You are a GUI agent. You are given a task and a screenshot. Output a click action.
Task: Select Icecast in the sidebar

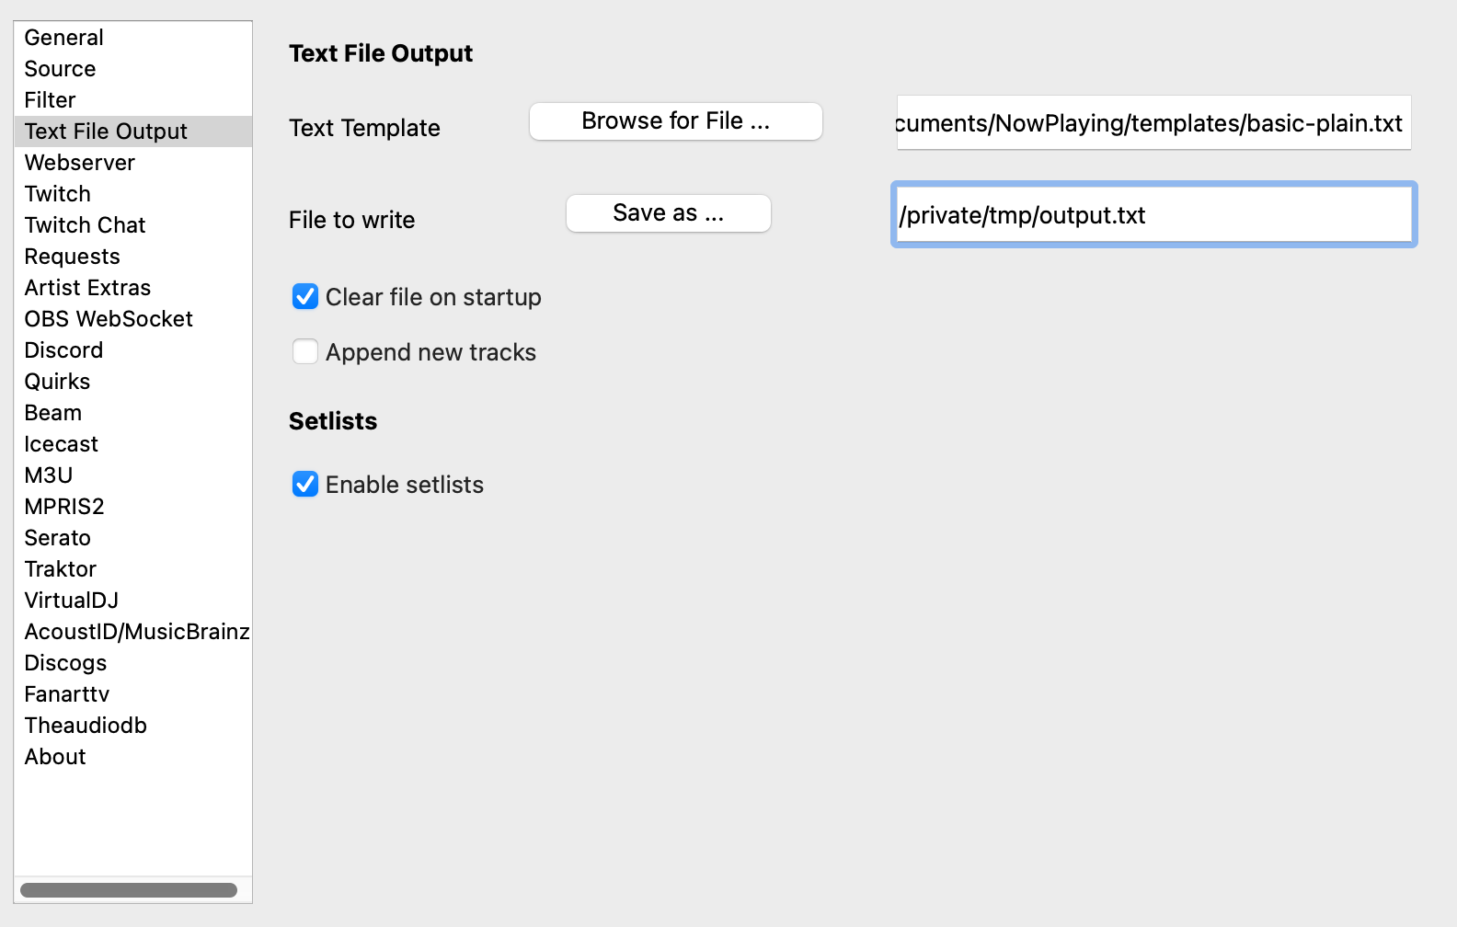click(x=61, y=444)
